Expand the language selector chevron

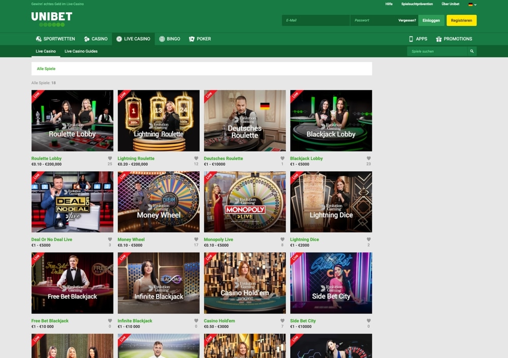pyautogui.click(x=475, y=5)
